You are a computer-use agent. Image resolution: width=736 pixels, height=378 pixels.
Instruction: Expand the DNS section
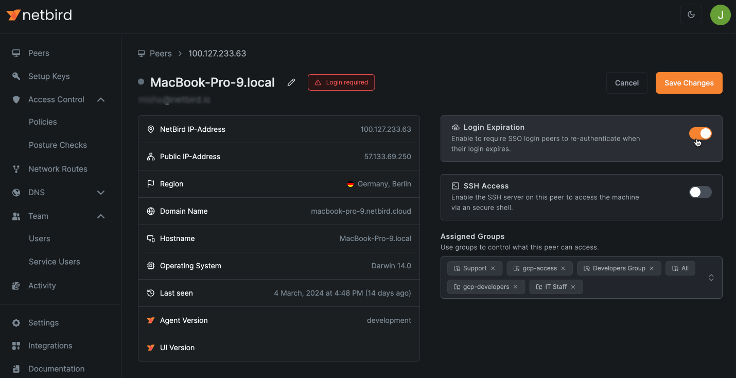point(101,192)
